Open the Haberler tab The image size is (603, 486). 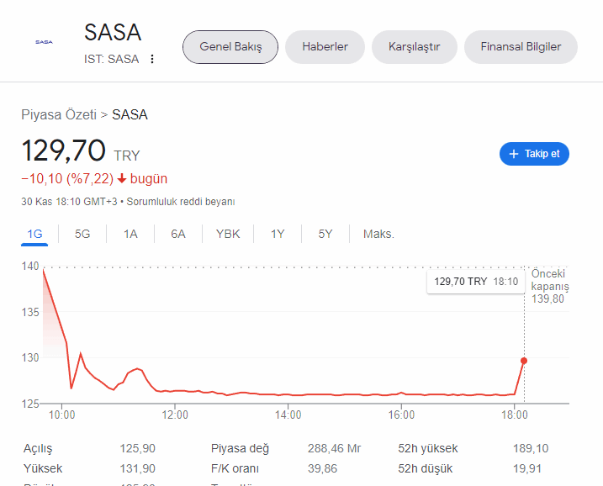pyautogui.click(x=325, y=47)
